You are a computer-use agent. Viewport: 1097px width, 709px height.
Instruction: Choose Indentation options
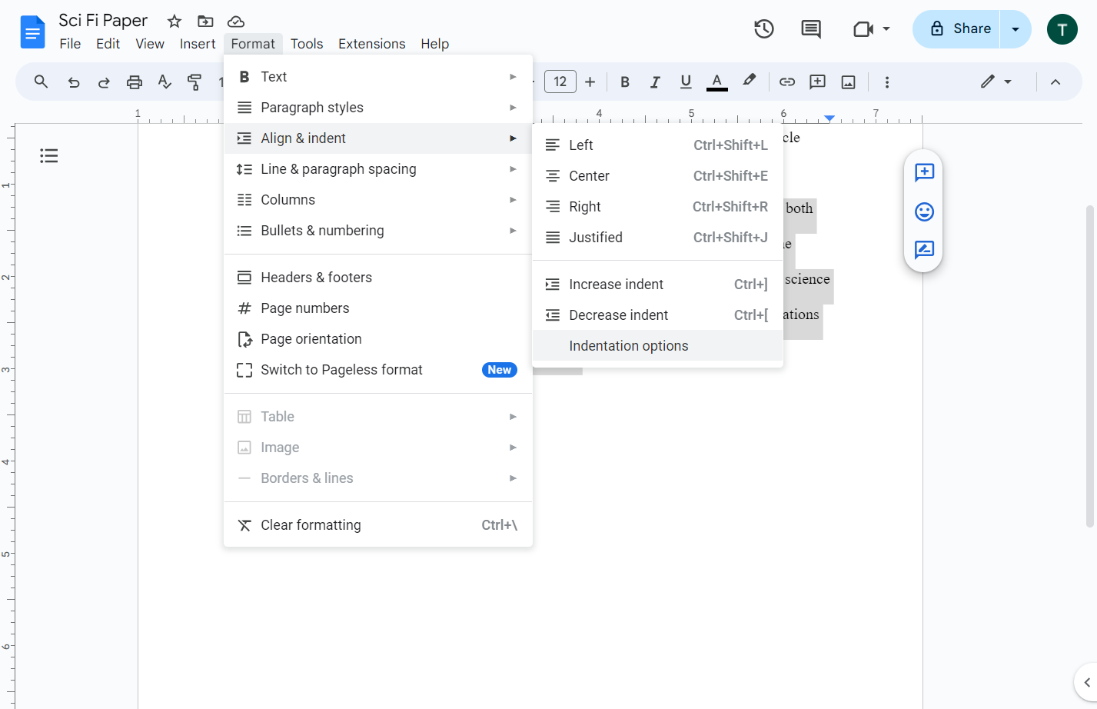click(657, 346)
